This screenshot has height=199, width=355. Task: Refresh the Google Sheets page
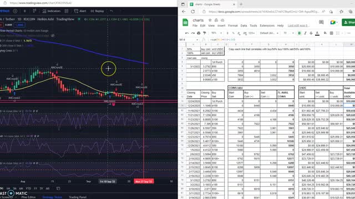click(x=193, y=12)
